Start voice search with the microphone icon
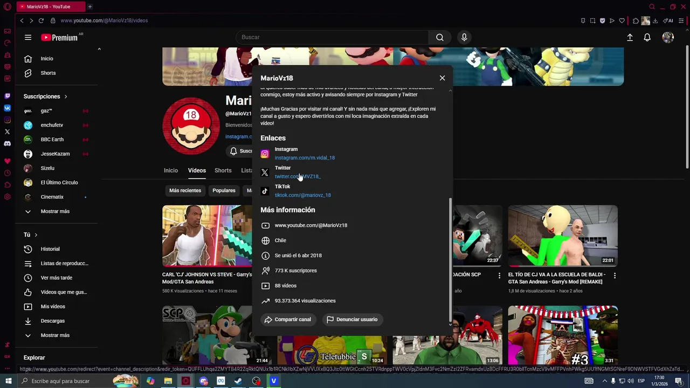The image size is (690, 388). click(x=464, y=37)
